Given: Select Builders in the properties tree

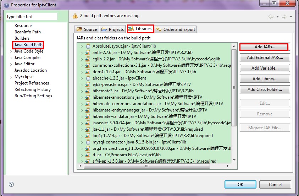Looking at the screenshot, I should pyautogui.click(x=22, y=38).
